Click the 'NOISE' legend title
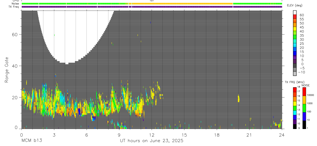This screenshot has width=317, height=146. click(306, 85)
